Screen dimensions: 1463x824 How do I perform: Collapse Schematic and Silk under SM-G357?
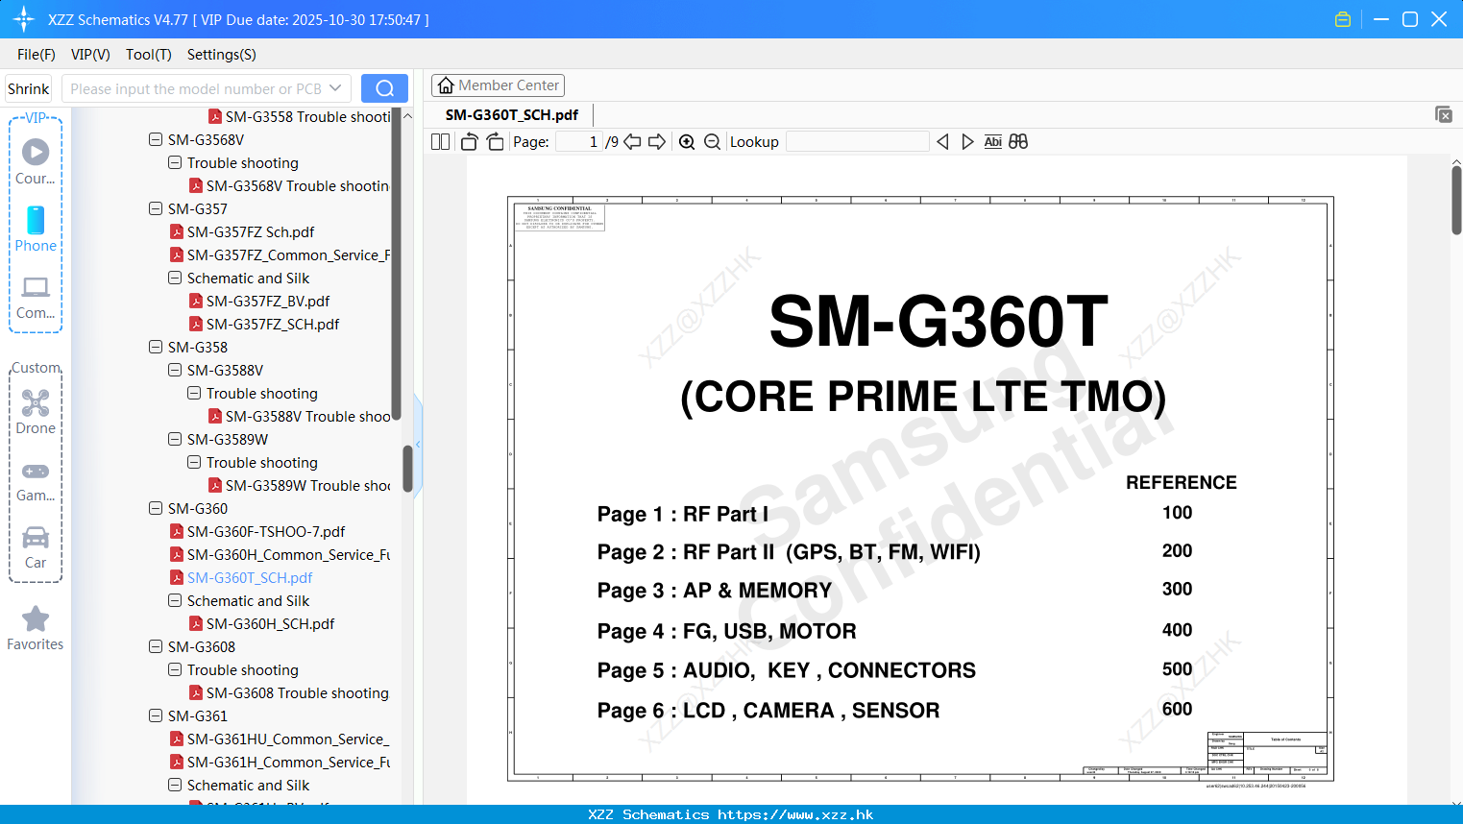175,278
